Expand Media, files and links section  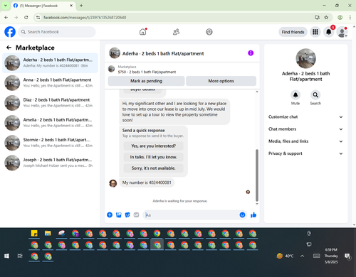[305, 141]
